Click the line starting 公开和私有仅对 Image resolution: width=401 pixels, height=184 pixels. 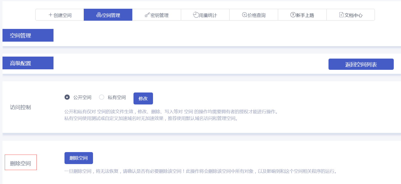172,112
